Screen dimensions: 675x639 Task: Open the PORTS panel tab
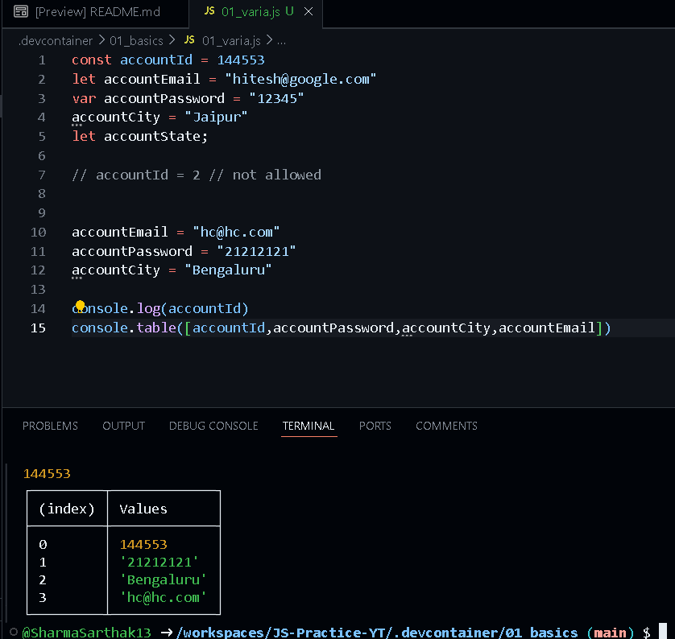click(x=375, y=426)
